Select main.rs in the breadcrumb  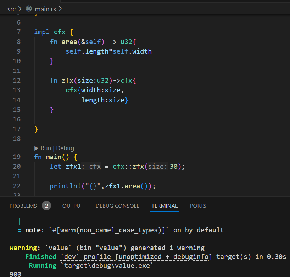(x=45, y=9)
